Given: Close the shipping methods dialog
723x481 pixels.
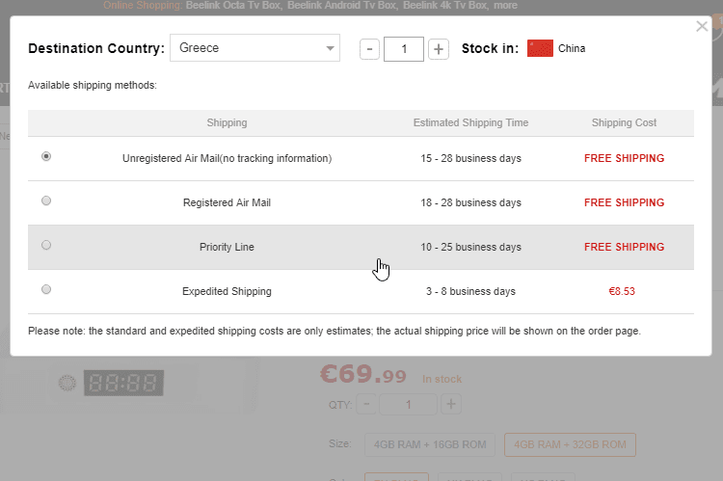Looking at the screenshot, I should tap(702, 27).
